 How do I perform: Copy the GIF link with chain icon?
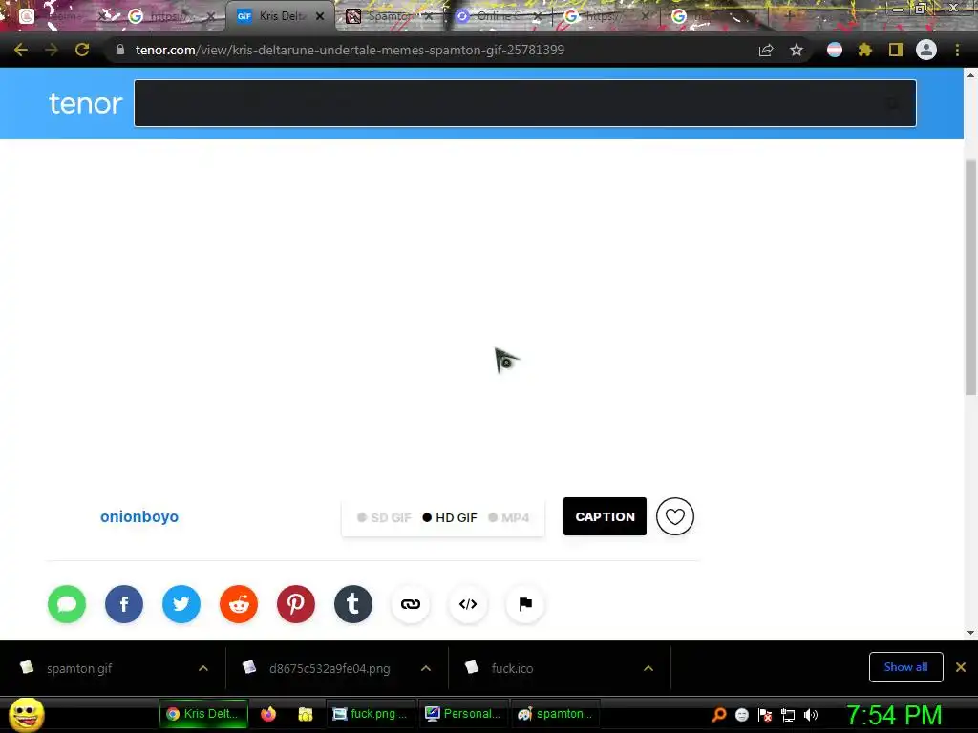pyautogui.click(x=411, y=604)
